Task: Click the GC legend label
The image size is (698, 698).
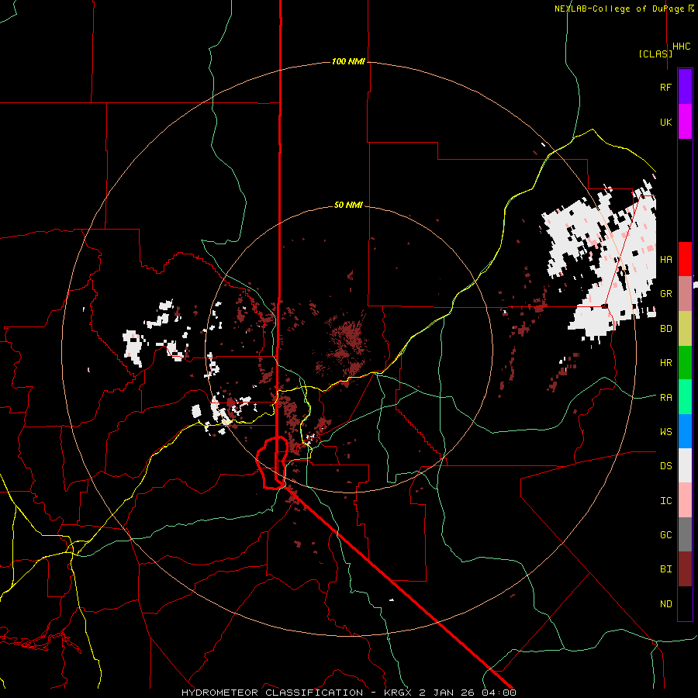Action: pyautogui.click(x=665, y=535)
